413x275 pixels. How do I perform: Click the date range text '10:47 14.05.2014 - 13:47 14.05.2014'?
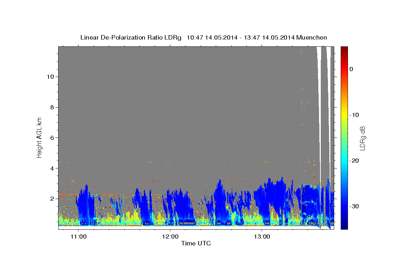(241, 37)
